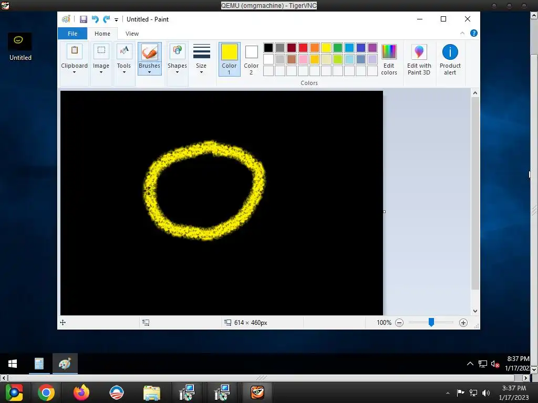
Task: Pick the pink (rose) color swatch
Action: pos(303,59)
